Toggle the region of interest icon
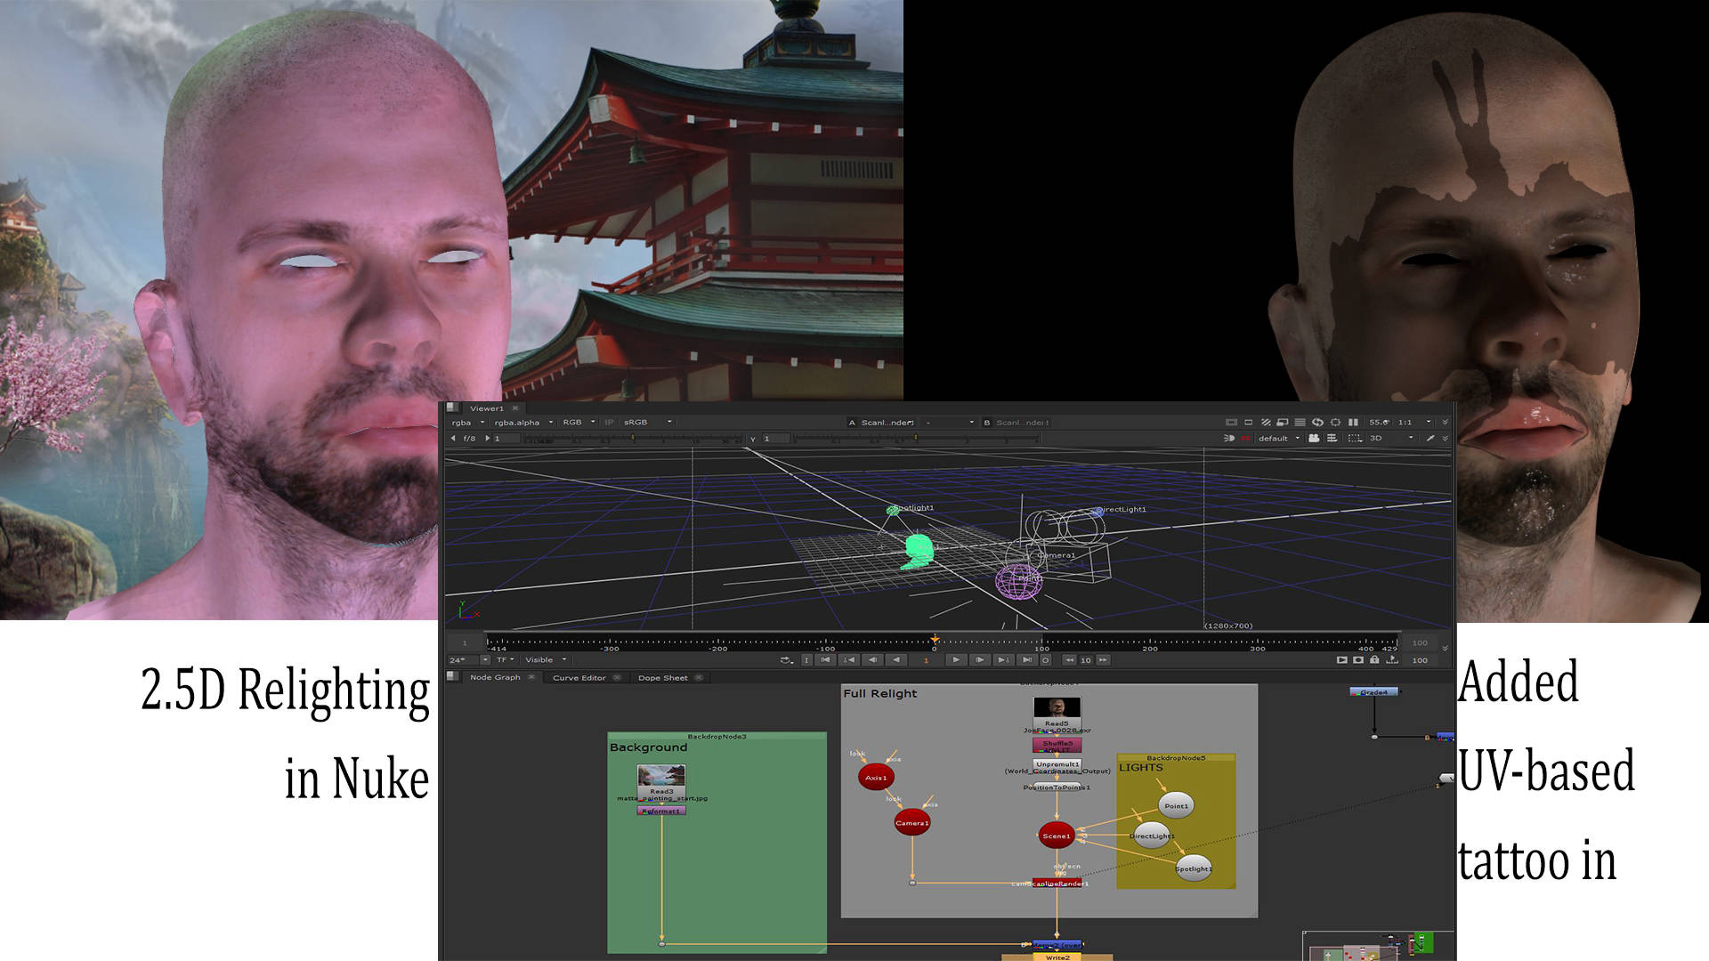 pos(1335,422)
